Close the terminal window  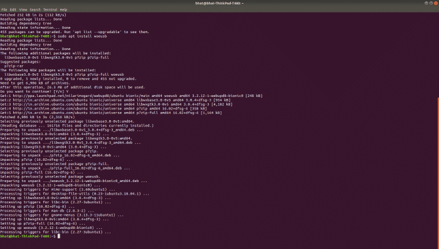[436, 3]
